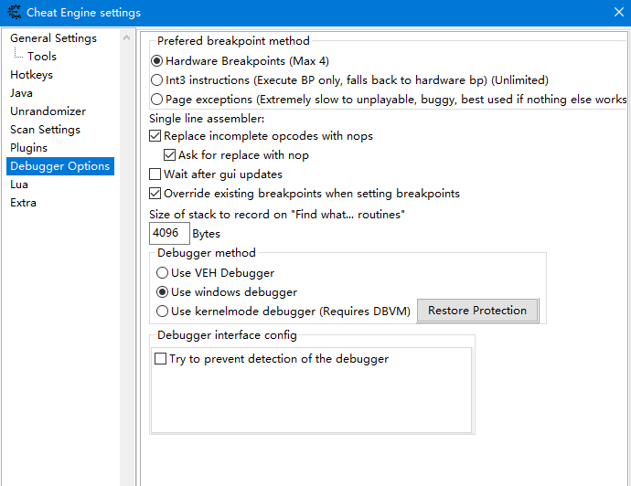
Task: Close the Cheat Engine settings window
Action: tap(618, 13)
